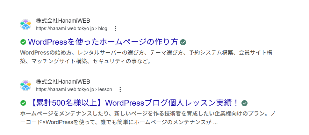Click gray verified badge after 個人レッスン実績！ title

244,103
